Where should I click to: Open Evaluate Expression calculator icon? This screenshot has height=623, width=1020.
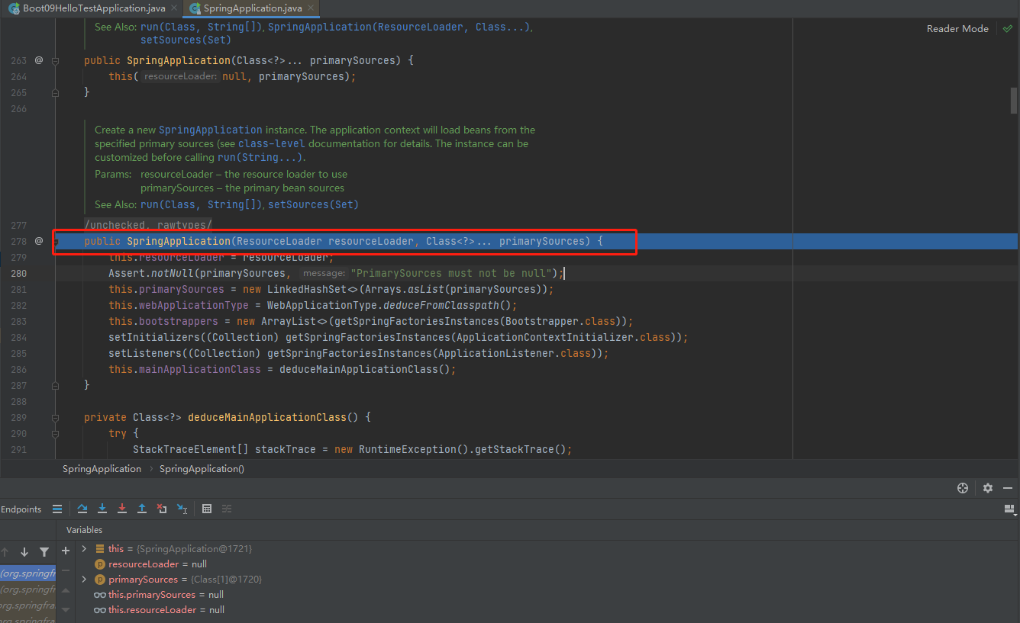207,509
